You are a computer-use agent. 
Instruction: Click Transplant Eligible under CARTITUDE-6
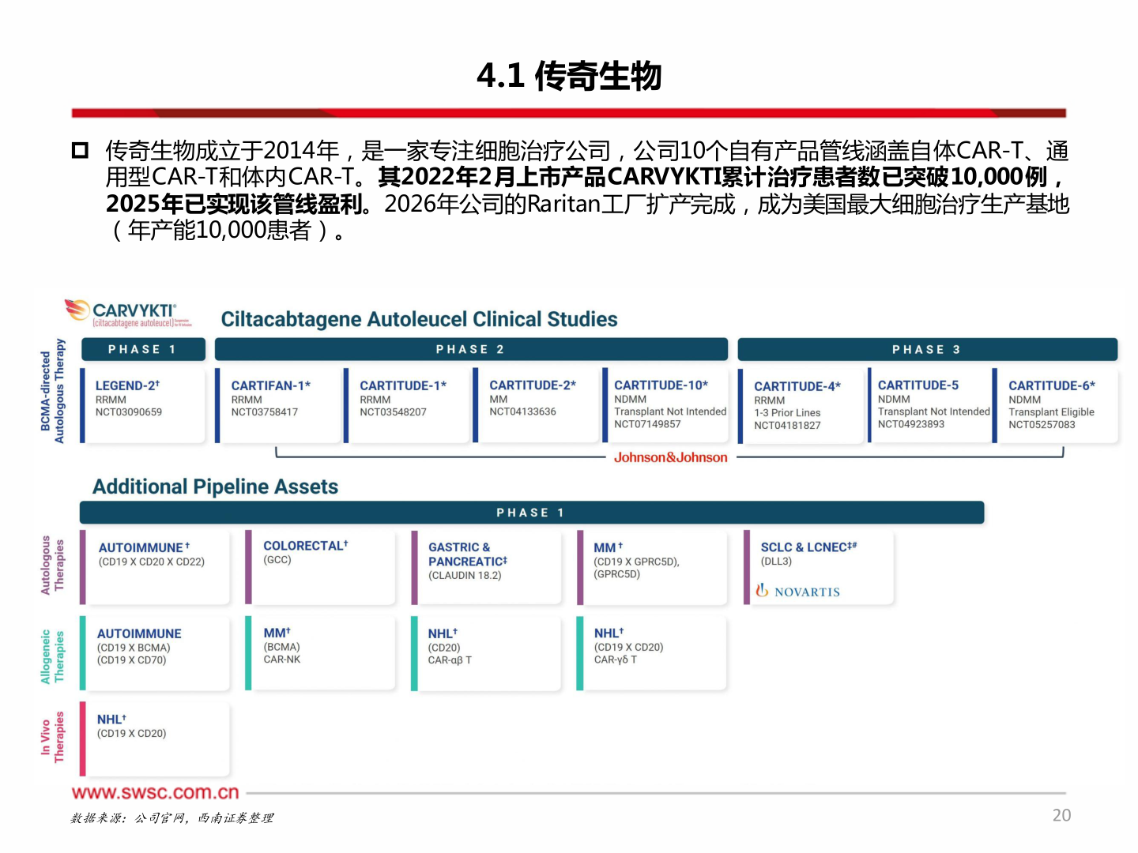point(1051,411)
